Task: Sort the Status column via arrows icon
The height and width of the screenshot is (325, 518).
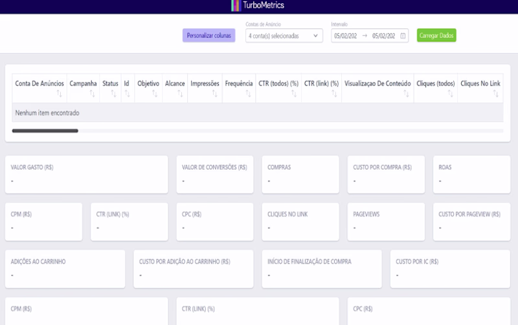Action: click(114, 93)
